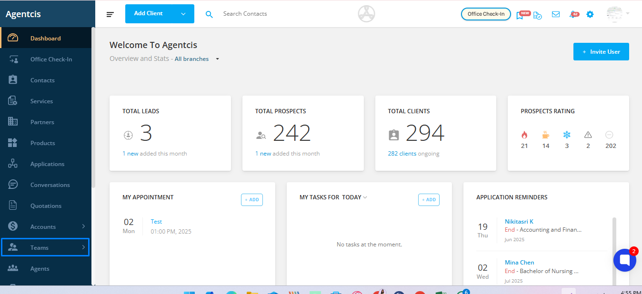Click the Products sidebar icon
This screenshot has width=642, height=294.
13,143
